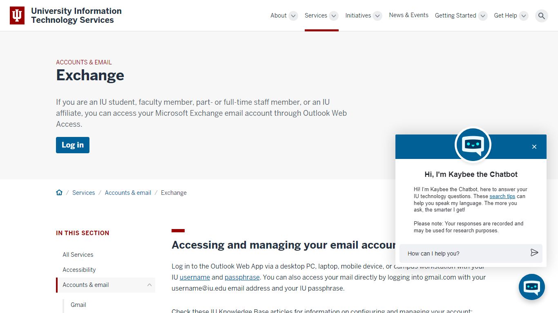Select Gmail in sidebar
The width and height of the screenshot is (558, 313).
pos(78,305)
